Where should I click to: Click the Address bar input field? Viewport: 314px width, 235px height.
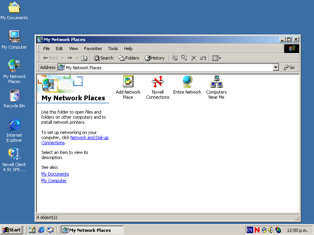(x=166, y=67)
